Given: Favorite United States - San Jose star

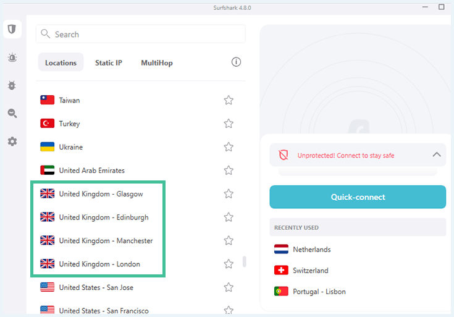Looking at the screenshot, I should (229, 287).
